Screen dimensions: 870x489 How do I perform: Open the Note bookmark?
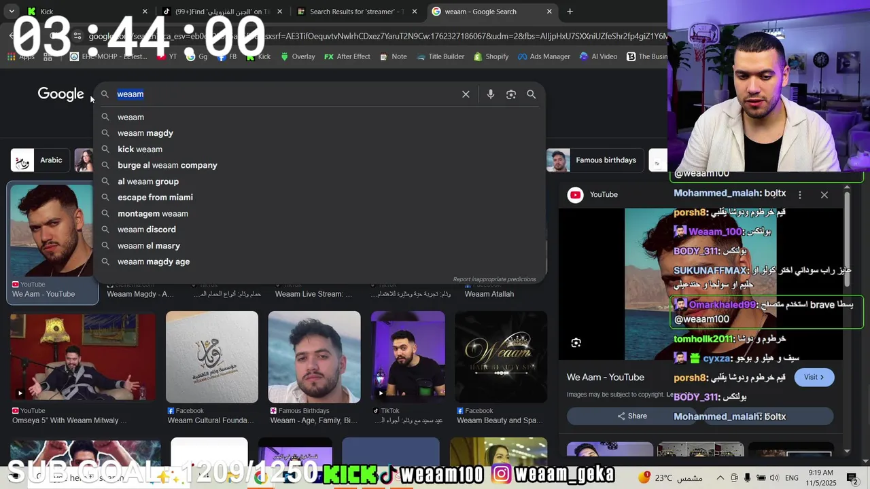tap(393, 56)
